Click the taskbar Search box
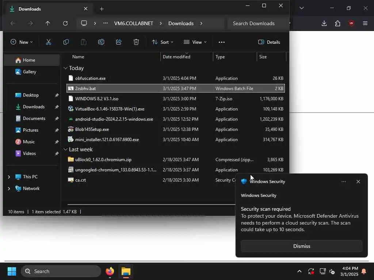Image resolution: width=374 pixels, height=280 pixels. pyautogui.click(x=61, y=271)
